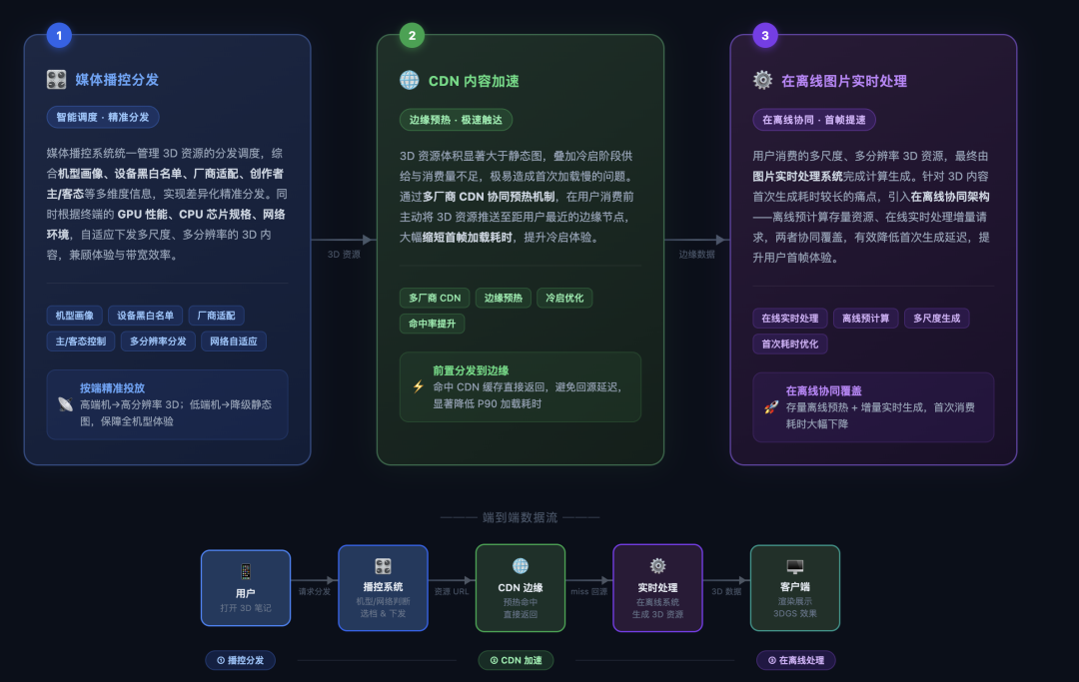Pick the 网络自适应 tag
Screen dimensions: 1079x682
tap(233, 341)
